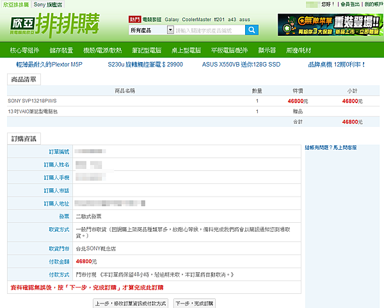Click the 46800元 payment amount value

[x=86, y=261]
